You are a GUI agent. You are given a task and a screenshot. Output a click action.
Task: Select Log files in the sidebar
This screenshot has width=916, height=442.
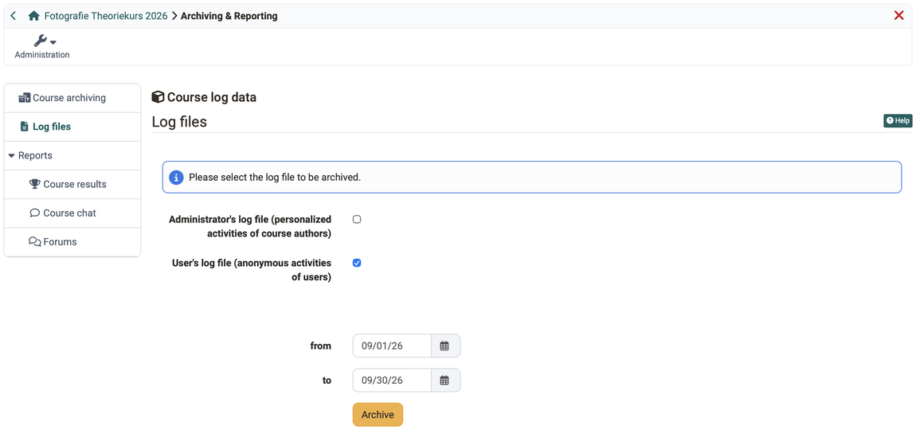coord(72,127)
